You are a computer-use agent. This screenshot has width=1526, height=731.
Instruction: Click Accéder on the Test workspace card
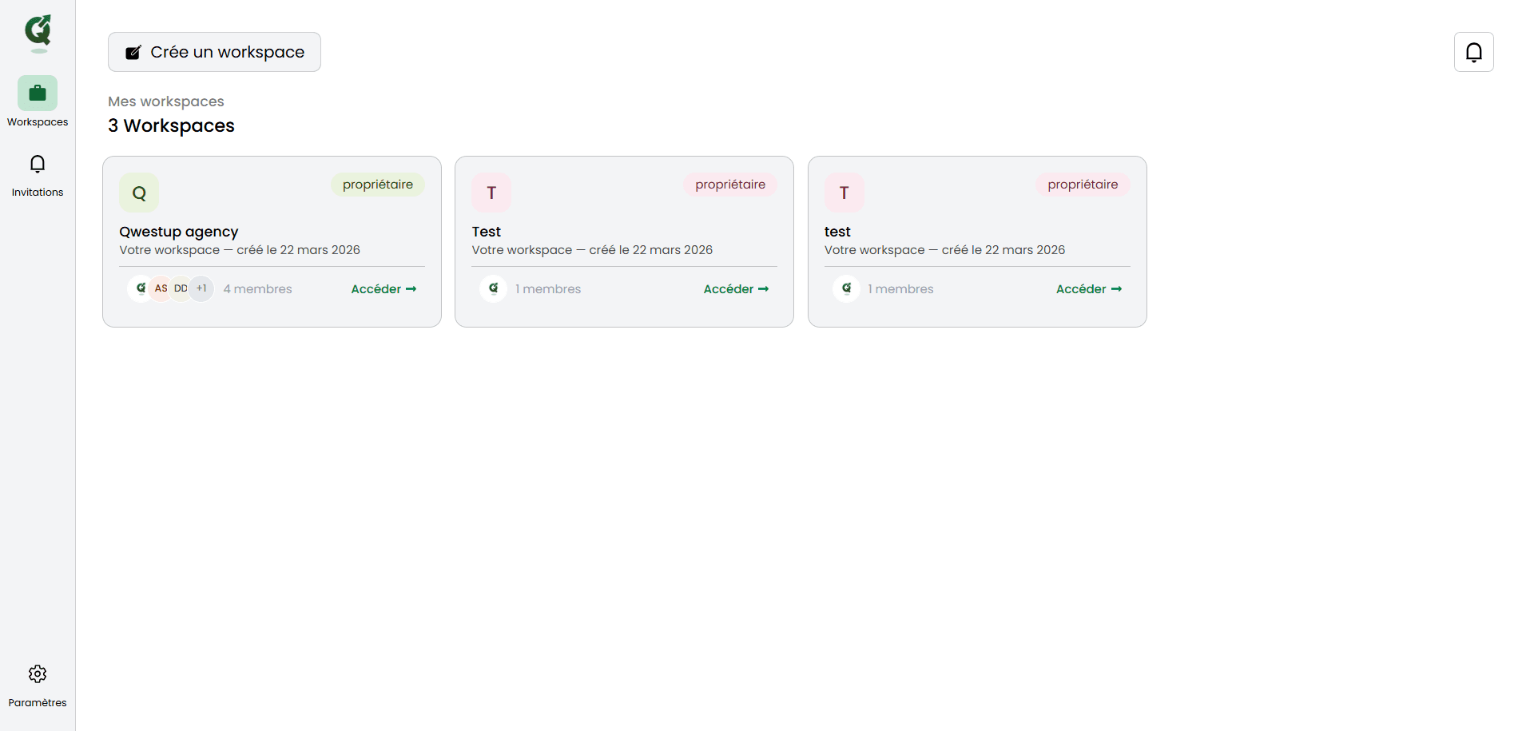click(x=736, y=289)
